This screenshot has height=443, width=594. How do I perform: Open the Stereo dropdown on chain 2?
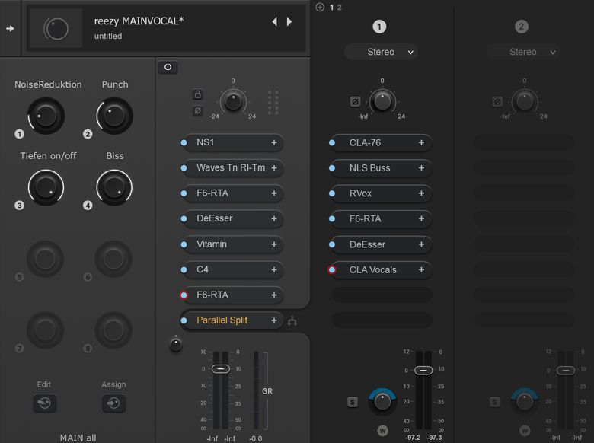tap(523, 52)
